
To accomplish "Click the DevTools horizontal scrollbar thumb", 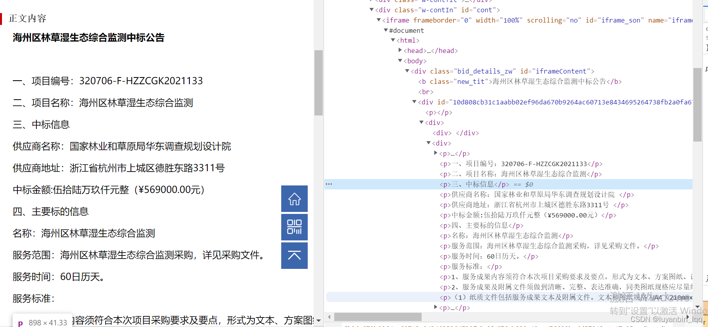I will (378, 317).
